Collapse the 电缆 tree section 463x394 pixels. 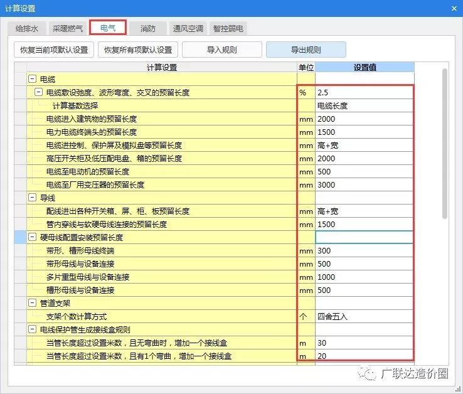click(32, 80)
